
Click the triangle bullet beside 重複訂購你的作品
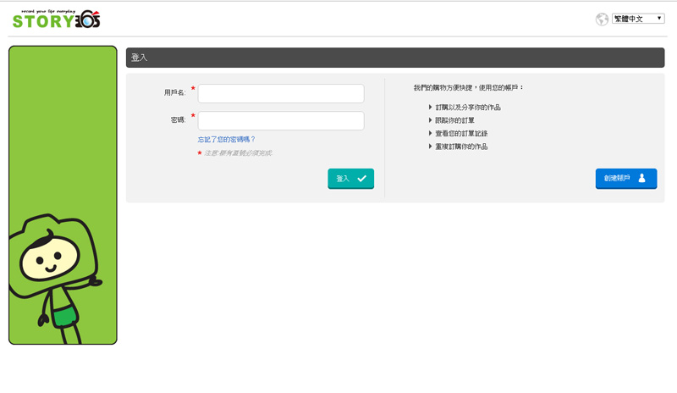point(431,147)
